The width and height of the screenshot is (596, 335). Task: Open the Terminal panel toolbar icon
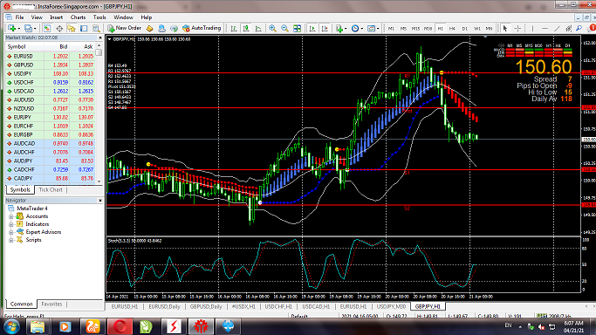(x=84, y=29)
